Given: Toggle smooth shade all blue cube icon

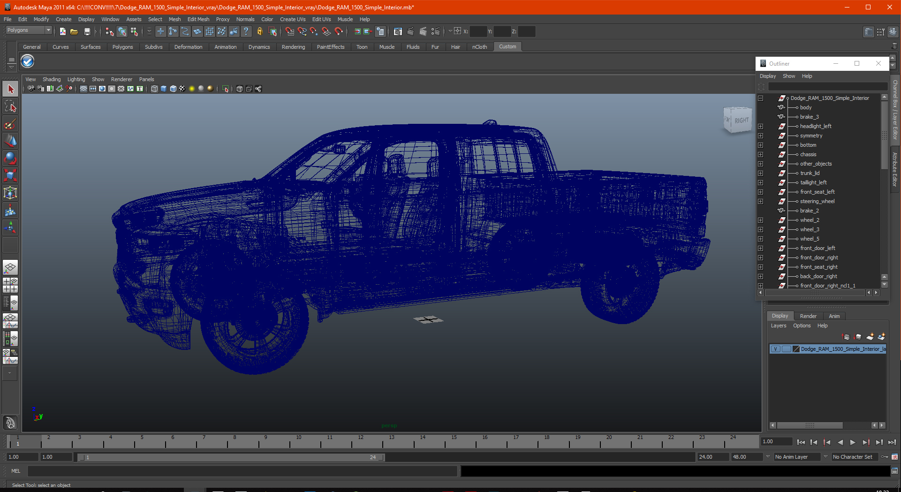Looking at the screenshot, I should click(x=164, y=89).
